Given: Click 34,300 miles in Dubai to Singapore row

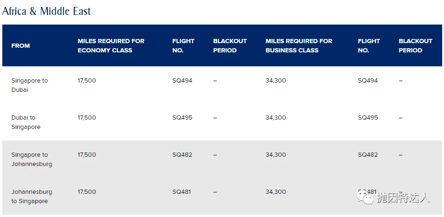Looking at the screenshot, I should (276, 117).
